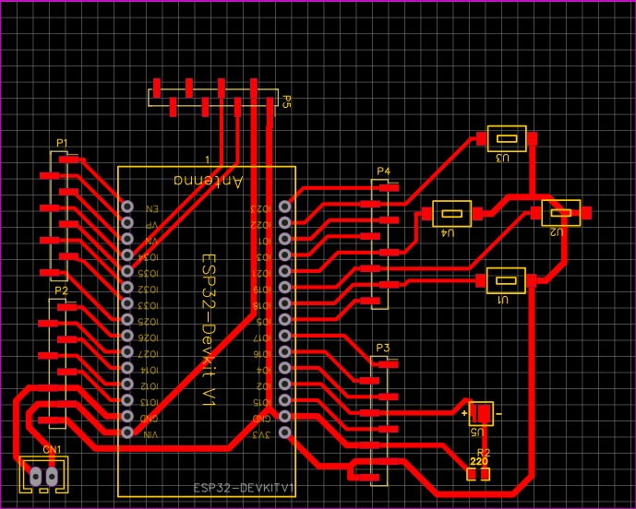Click the CN1 designator text

pos(52,449)
